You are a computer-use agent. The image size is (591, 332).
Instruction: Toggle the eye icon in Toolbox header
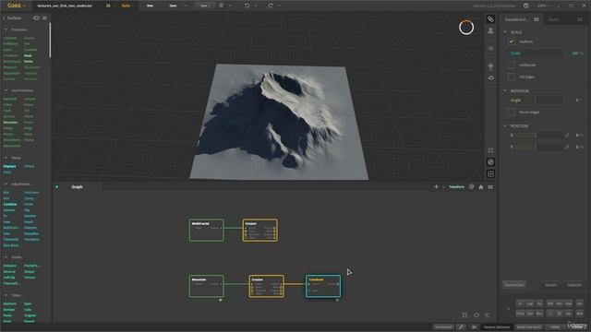[36, 18]
